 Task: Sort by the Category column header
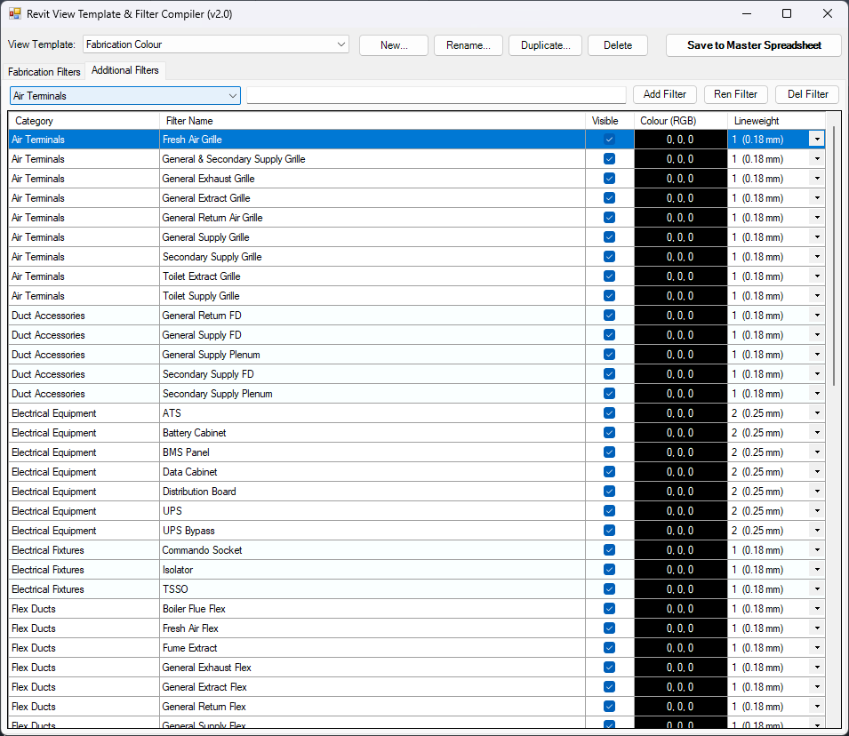pos(84,121)
